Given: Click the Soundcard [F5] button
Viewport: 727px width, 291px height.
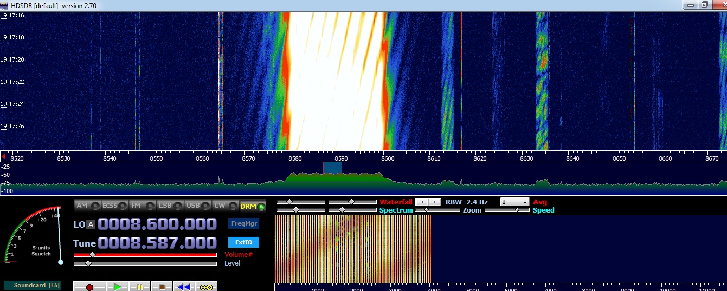Looking at the screenshot, I should (33, 285).
